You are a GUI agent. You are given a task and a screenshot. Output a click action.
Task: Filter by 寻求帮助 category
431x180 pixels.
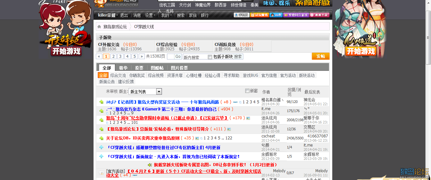point(232,75)
